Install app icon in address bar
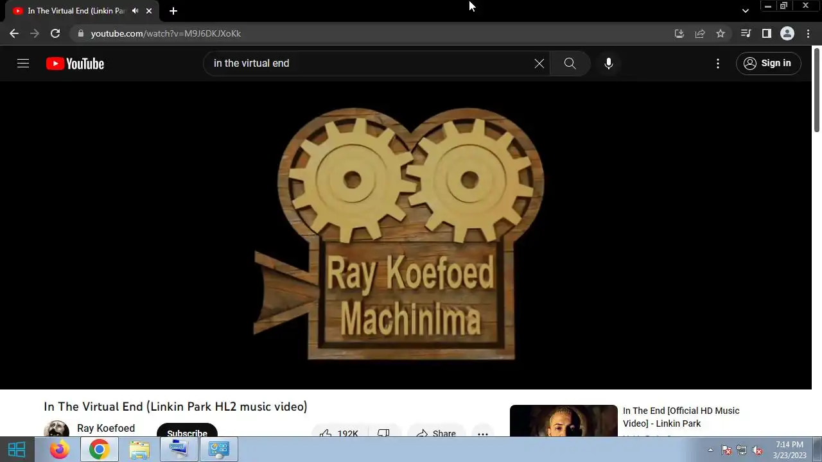822x462 pixels. (x=679, y=33)
